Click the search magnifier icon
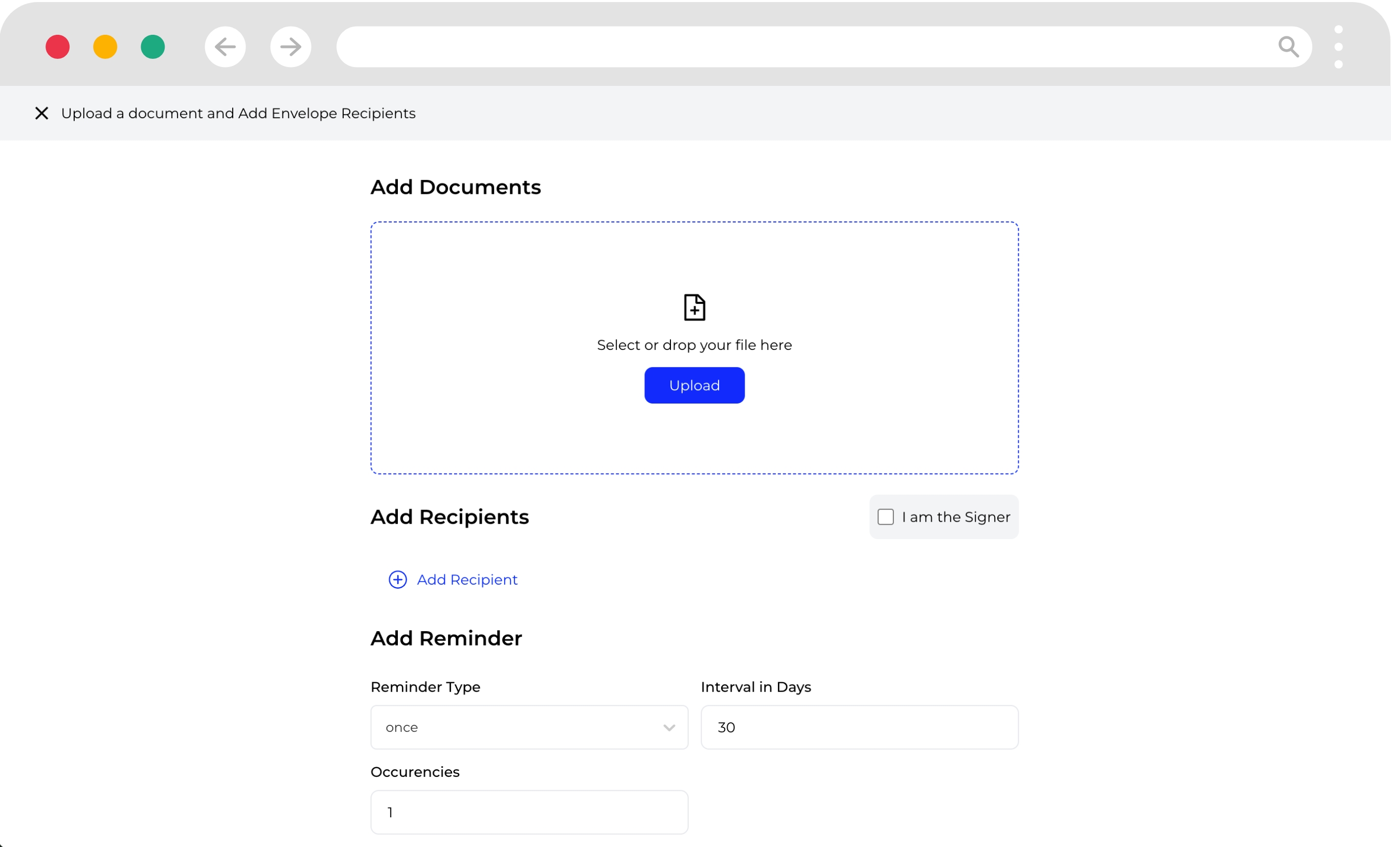 tap(1288, 47)
